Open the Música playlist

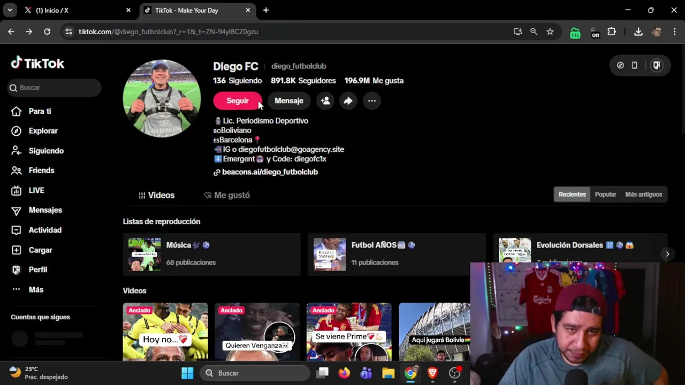(x=211, y=254)
